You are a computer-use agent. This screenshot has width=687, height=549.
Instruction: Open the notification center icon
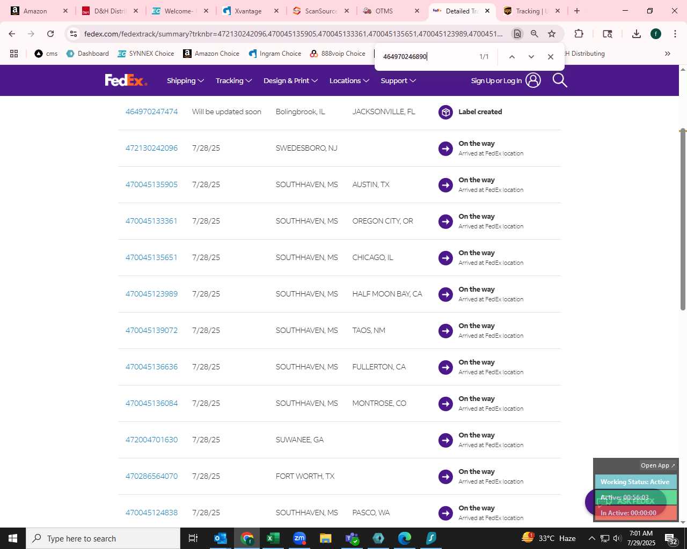coord(671,538)
